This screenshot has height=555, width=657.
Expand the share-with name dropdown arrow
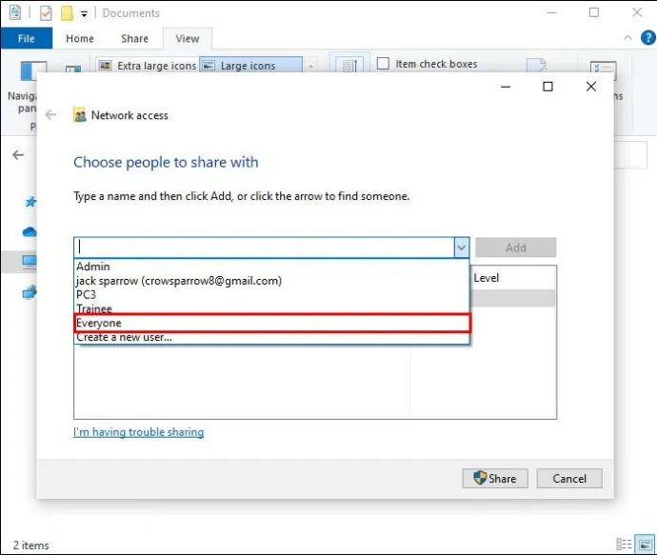click(x=461, y=248)
